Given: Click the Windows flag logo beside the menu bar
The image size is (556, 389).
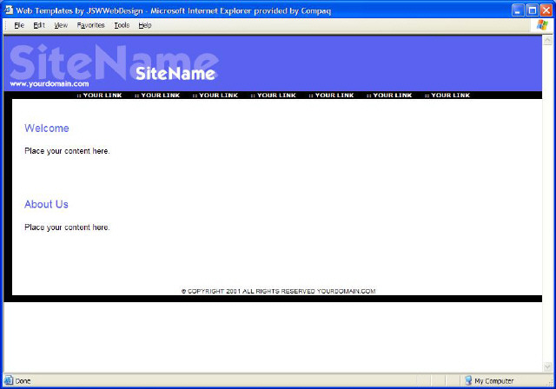Looking at the screenshot, I should click(x=544, y=25).
